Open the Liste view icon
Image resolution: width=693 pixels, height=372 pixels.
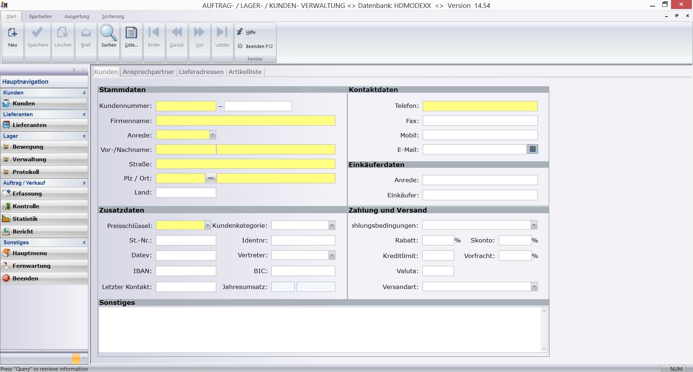[x=131, y=33]
